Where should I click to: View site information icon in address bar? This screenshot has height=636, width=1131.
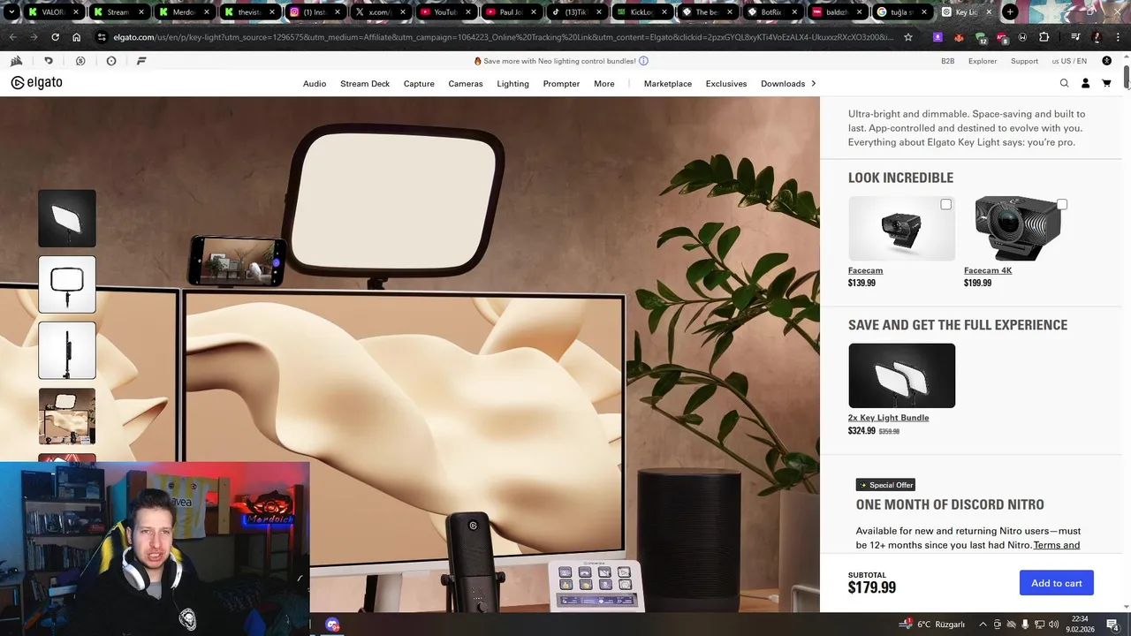click(x=102, y=37)
